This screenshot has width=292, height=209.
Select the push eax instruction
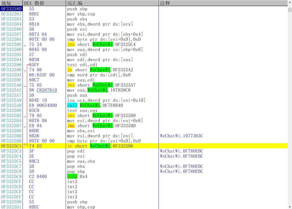77,95
